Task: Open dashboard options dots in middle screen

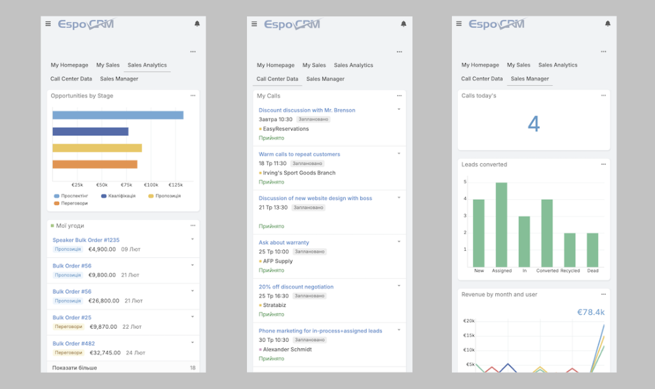Action: tap(400, 52)
